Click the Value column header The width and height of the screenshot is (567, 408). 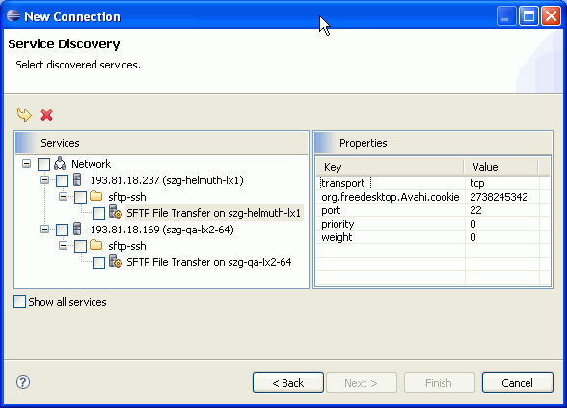pyautogui.click(x=500, y=167)
